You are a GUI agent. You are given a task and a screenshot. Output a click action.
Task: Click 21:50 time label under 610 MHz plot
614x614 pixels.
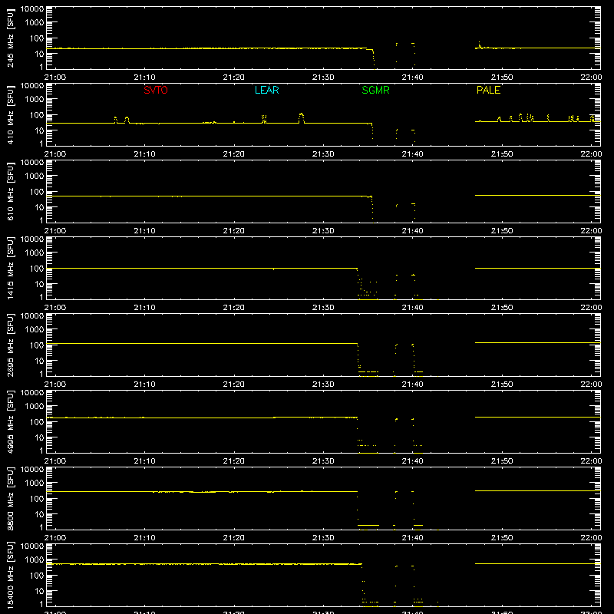[502, 231]
